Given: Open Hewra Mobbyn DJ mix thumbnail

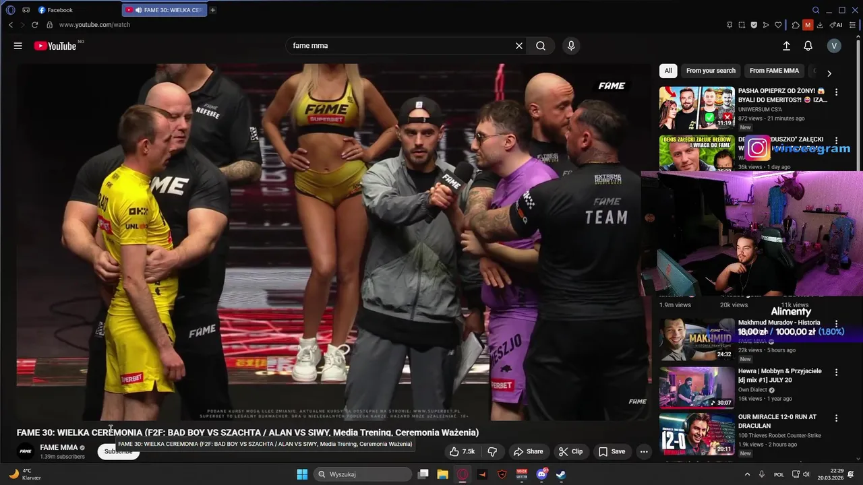Looking at the screenshot, I should (x=697, y=388).
